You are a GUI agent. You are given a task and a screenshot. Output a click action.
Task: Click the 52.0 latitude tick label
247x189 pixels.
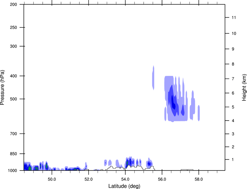(x=89, y=179)
